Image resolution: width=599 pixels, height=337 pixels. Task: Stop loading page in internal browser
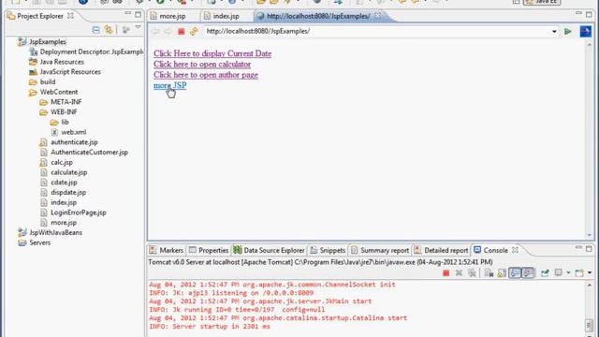pyautogui.click(x=181, y=31)
